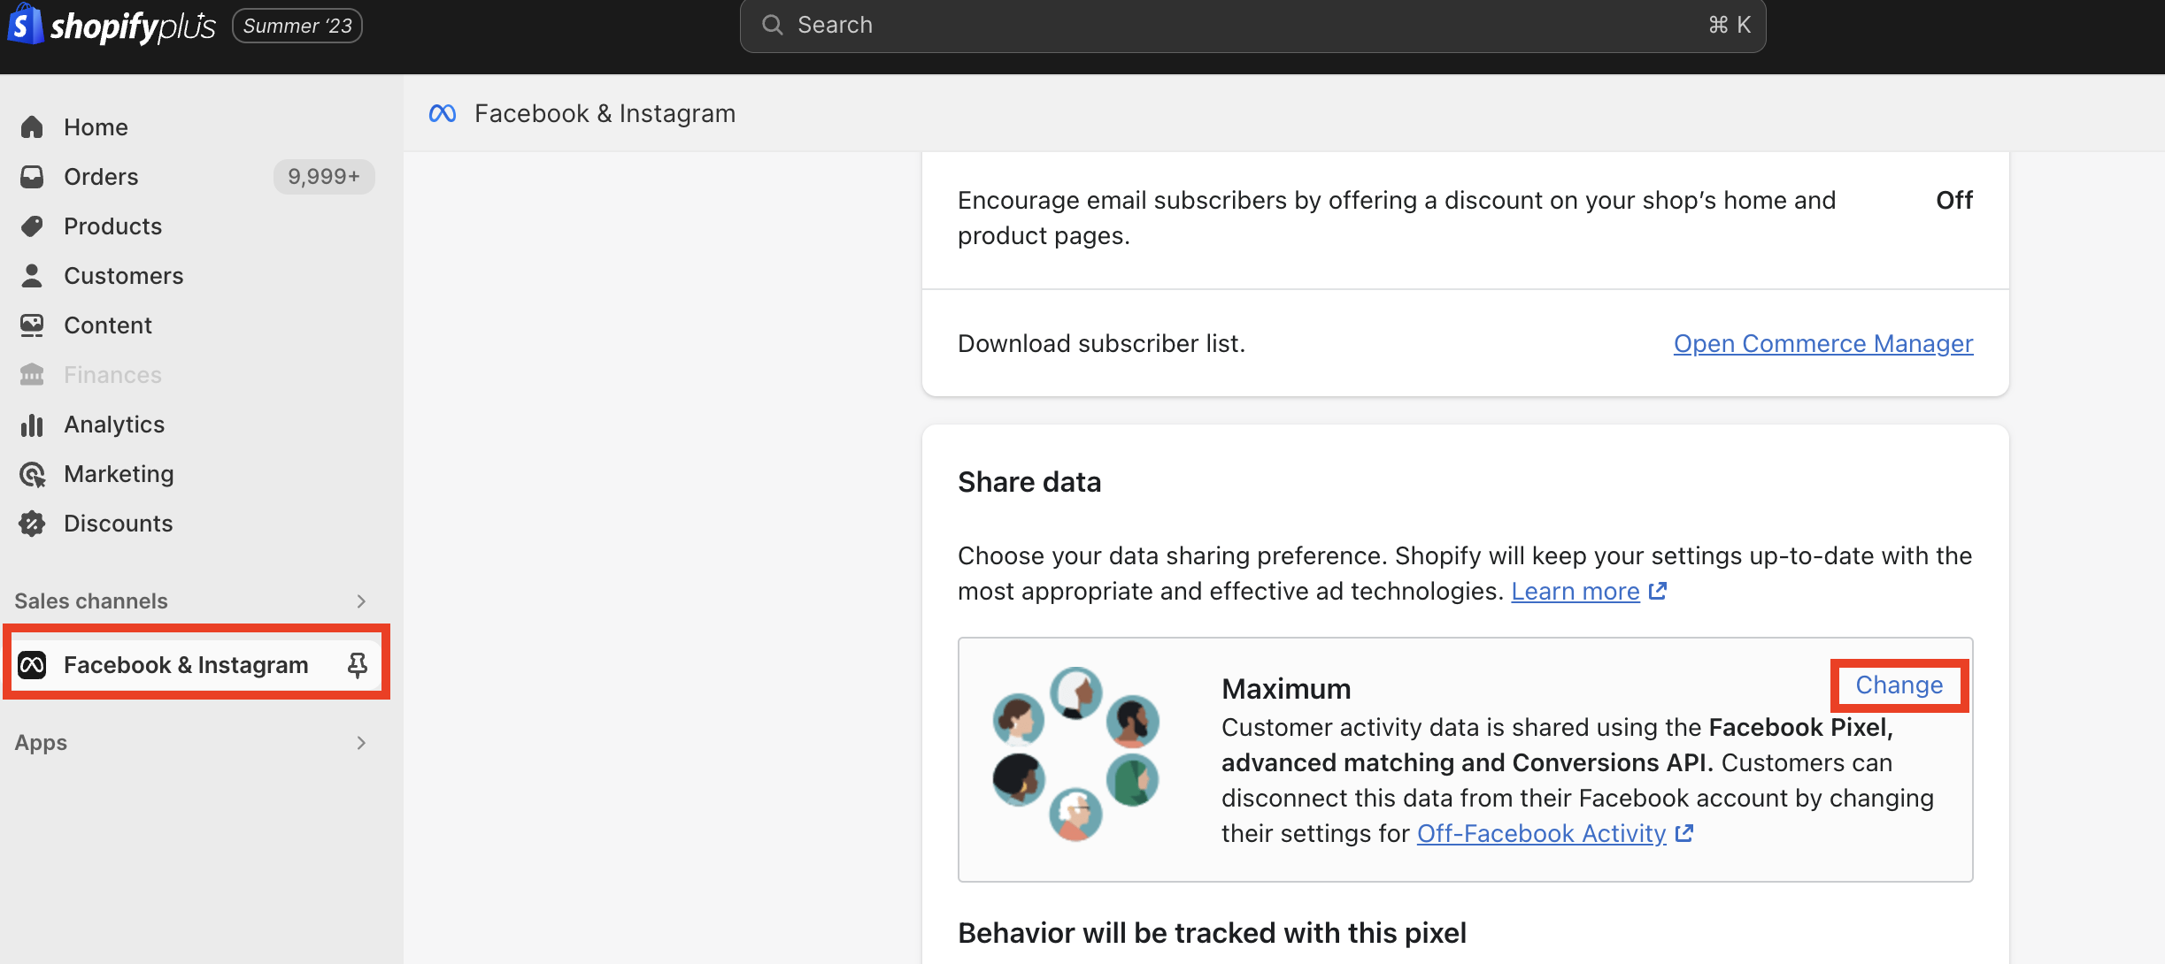This screenshot has height=964, width=2165.
Task: Click the Discounts percent badge icon
Action: tap(32, 524)
